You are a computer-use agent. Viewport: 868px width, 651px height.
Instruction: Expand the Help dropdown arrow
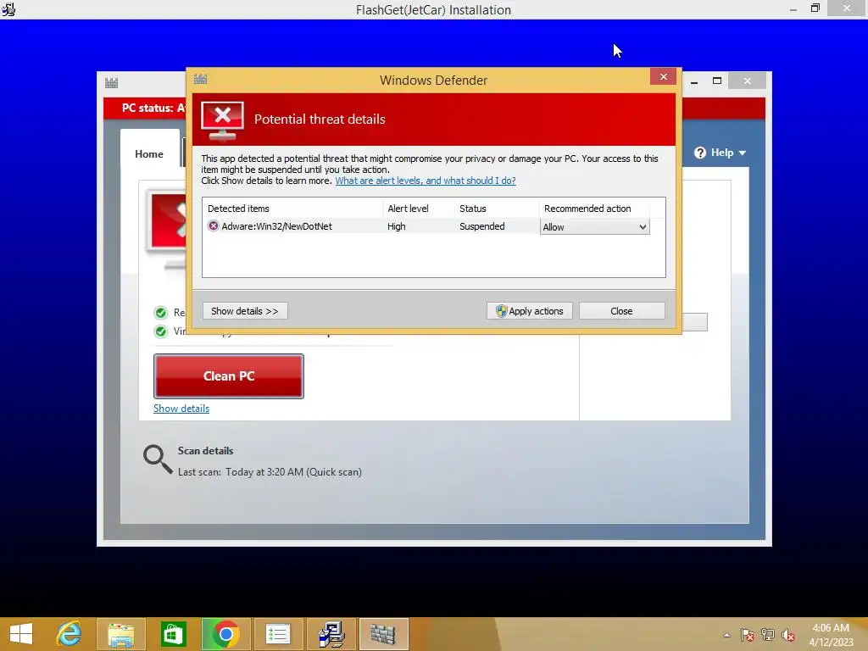(x=743, y=153)
